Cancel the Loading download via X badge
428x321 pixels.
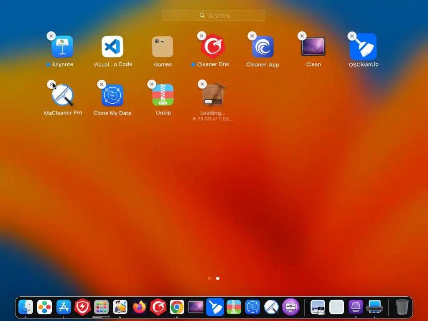tap(202, 84)
